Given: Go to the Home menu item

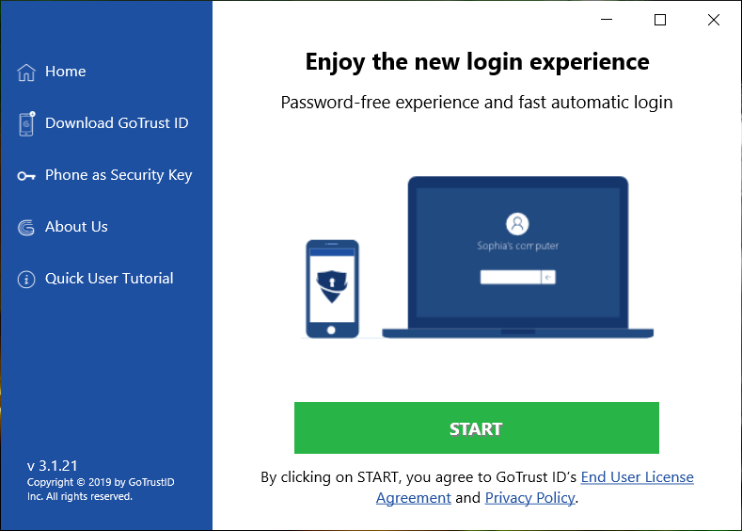Looking at the screenshot, I should [x=65, y=72].
